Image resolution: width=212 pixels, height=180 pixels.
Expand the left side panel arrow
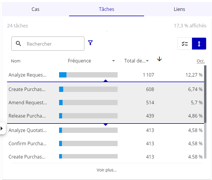(x=2, y=128)
